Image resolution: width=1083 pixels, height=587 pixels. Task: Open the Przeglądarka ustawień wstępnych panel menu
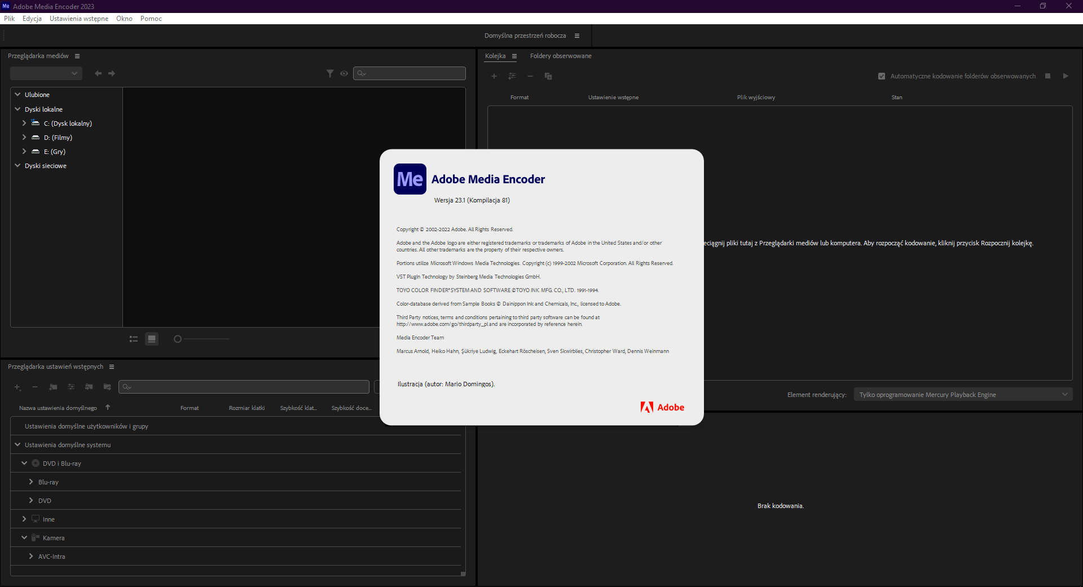point(112,367)
